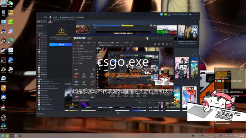Click the green button in Steam header

[165, 14]
